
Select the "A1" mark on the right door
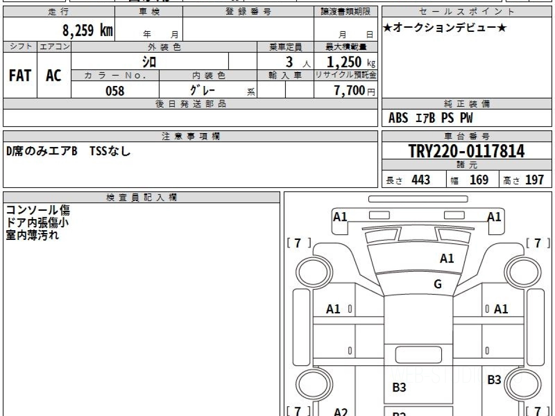pyautogui.click(x=501, y=309)
